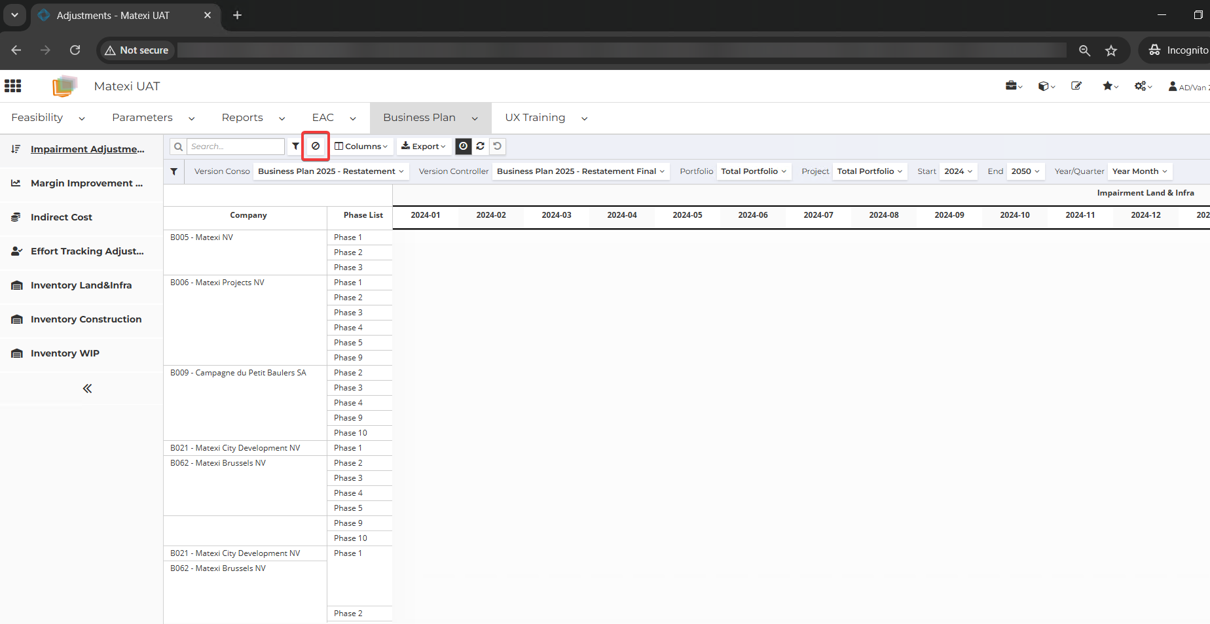Open the apps grid launcher
Viewport: 1210px width, 624px height.
coord(12,86)
